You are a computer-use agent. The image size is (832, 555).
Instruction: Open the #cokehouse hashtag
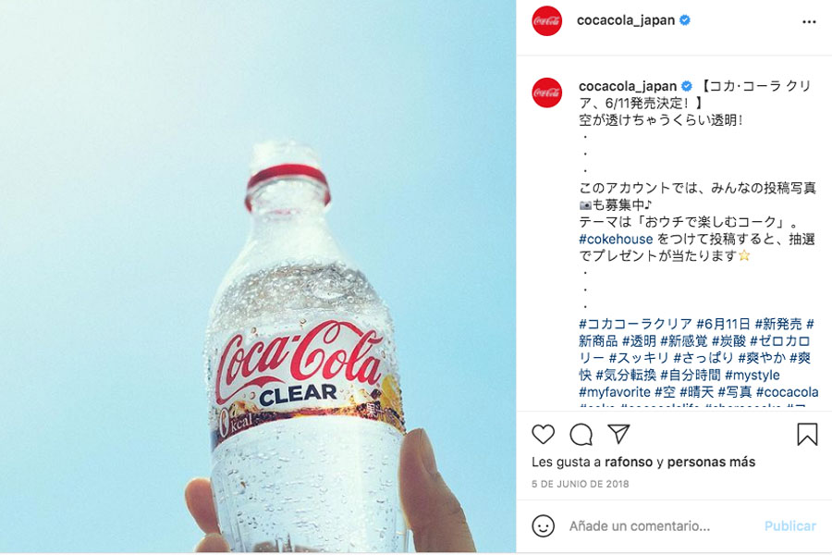[x=616, y=239]
